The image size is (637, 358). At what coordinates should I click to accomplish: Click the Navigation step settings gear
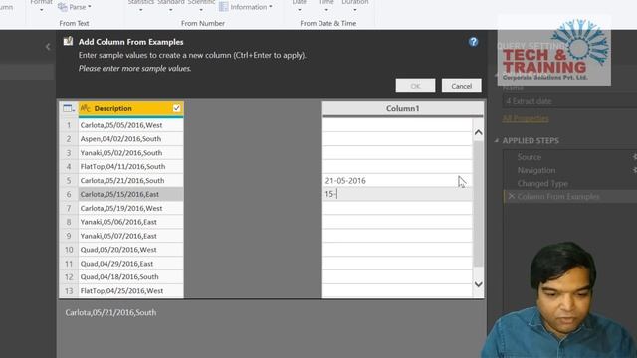pyautogui.click(x=634, y=170)
